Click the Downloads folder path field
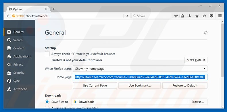 coord(130,102)
